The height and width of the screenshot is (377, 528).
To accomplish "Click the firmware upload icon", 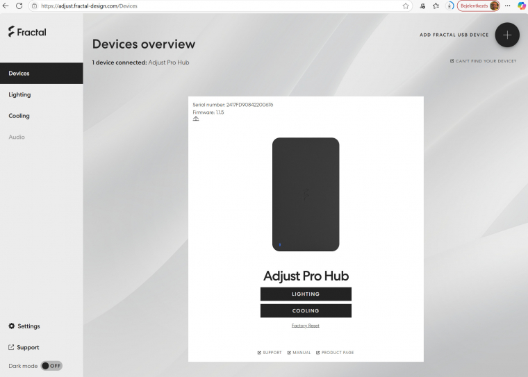I will pos(196,119).
